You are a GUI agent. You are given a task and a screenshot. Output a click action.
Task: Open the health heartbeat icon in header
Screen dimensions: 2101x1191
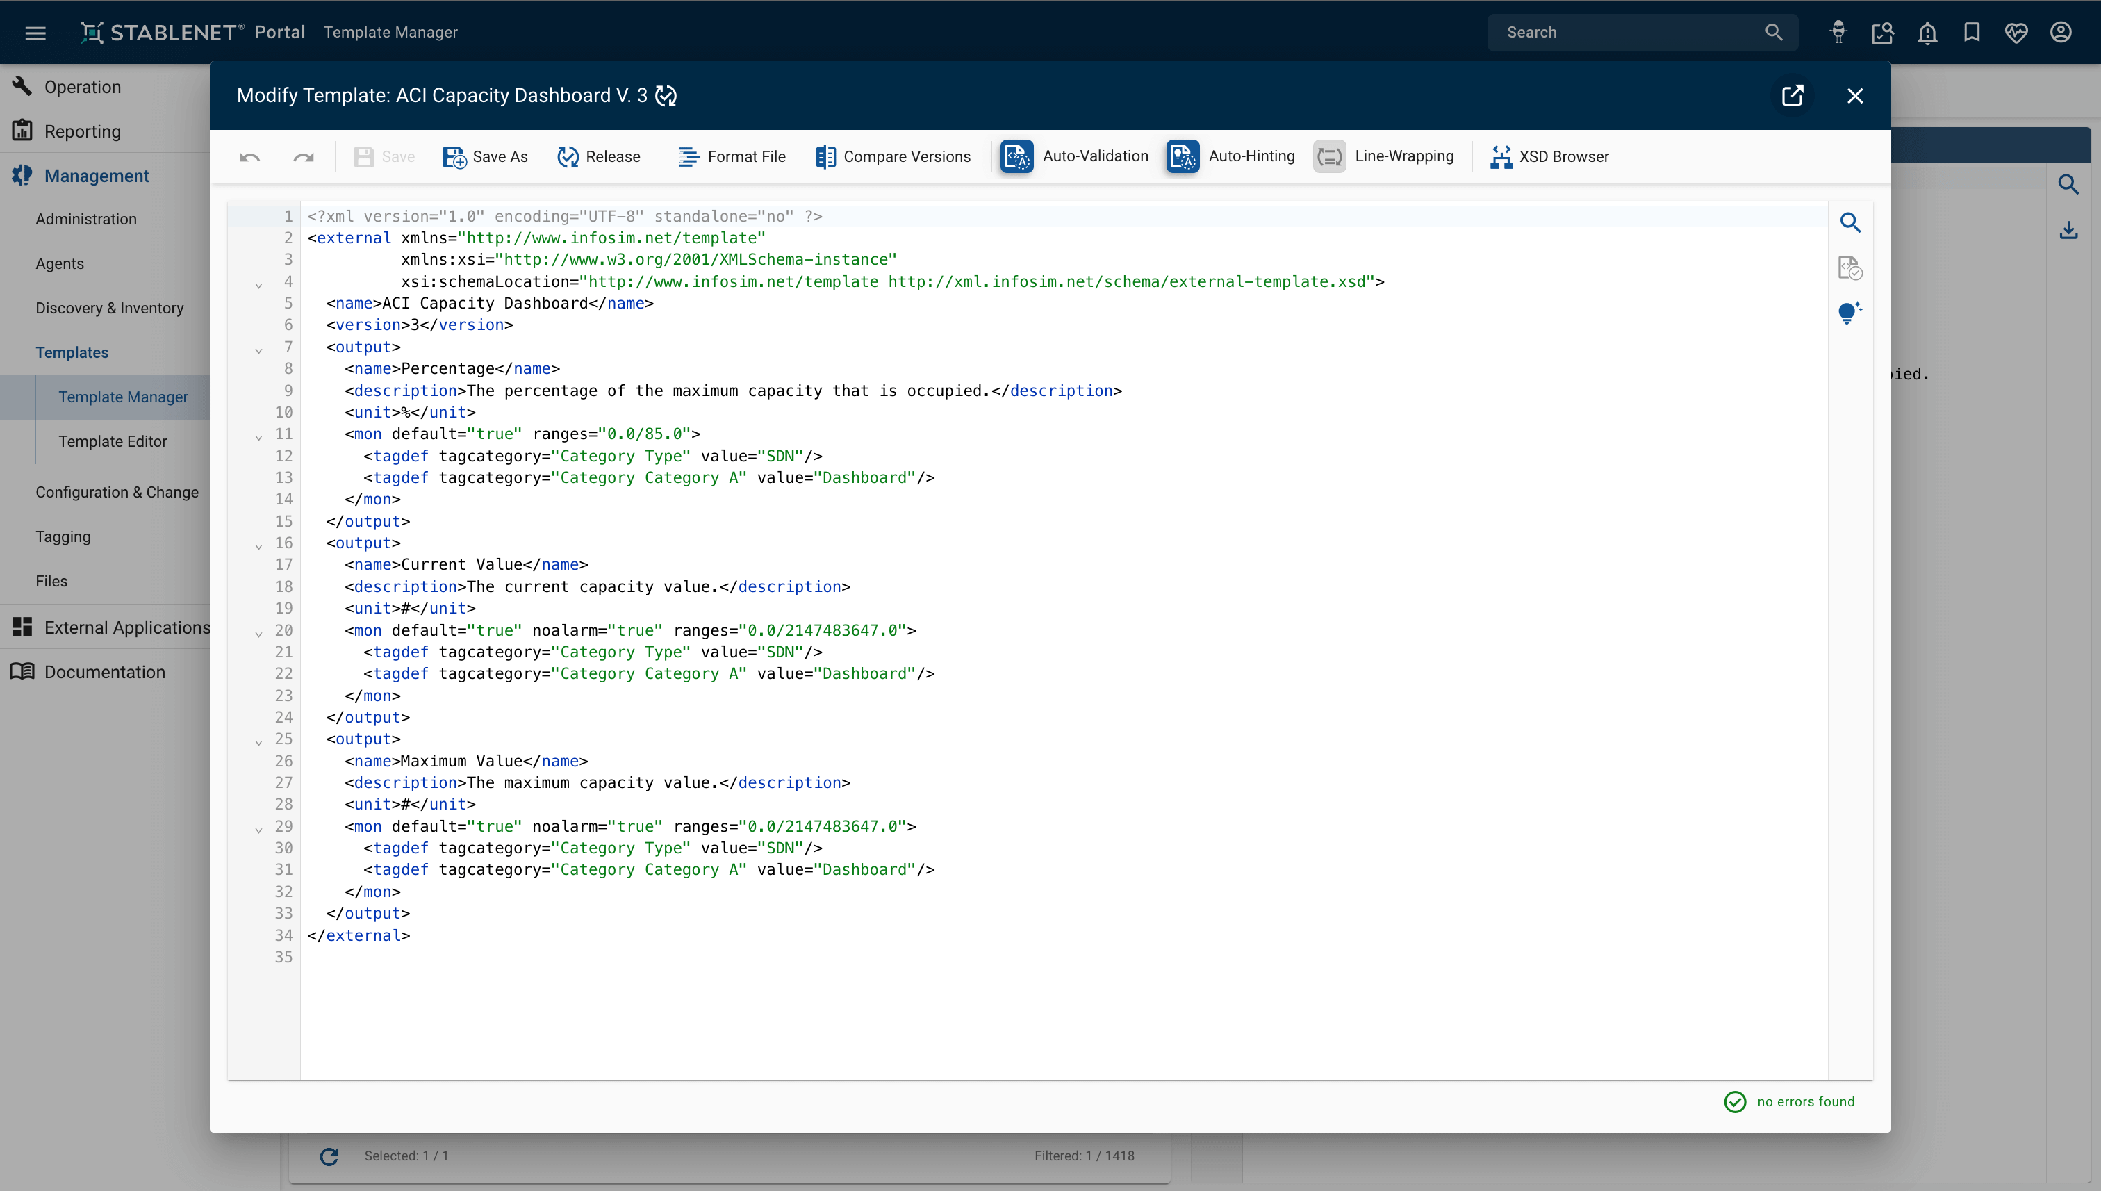click(x=2016, y=33)
